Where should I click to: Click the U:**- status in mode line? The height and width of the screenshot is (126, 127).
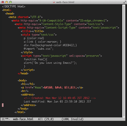tap(6, 119)
